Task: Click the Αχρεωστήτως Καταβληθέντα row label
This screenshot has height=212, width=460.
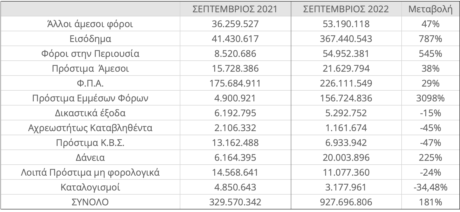Action: click(x=90, y=128)
